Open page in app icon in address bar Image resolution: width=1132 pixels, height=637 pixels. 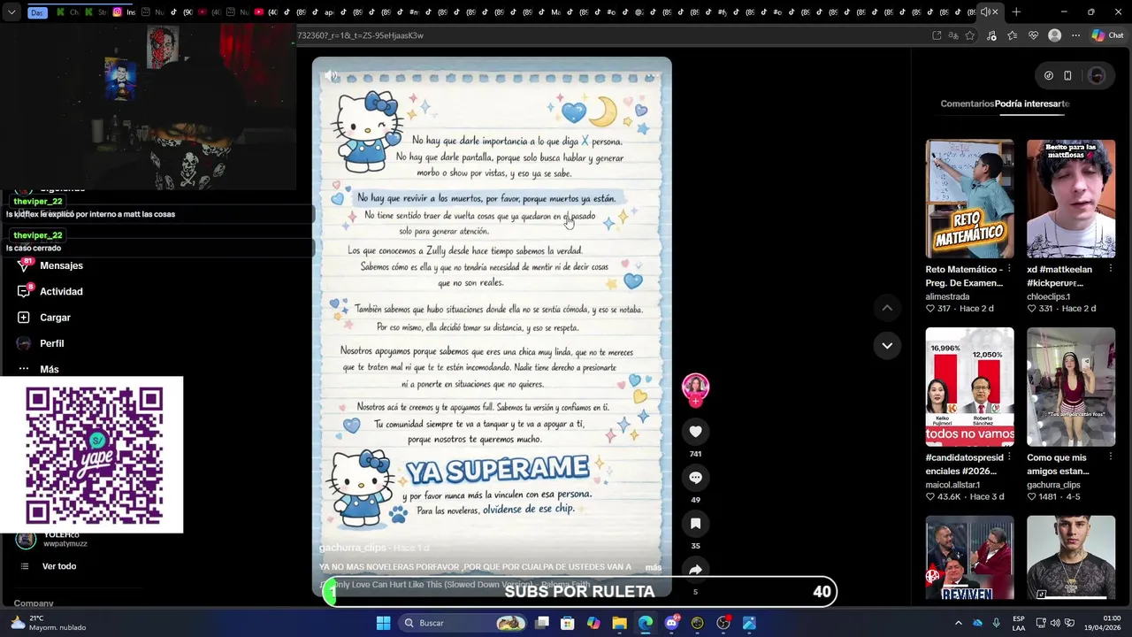937,35
